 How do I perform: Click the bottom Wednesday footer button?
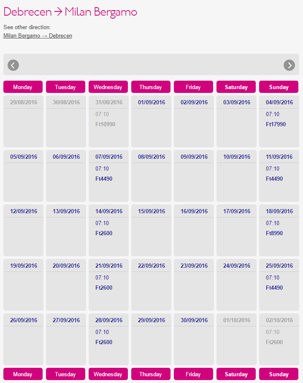tap(108, 374)
